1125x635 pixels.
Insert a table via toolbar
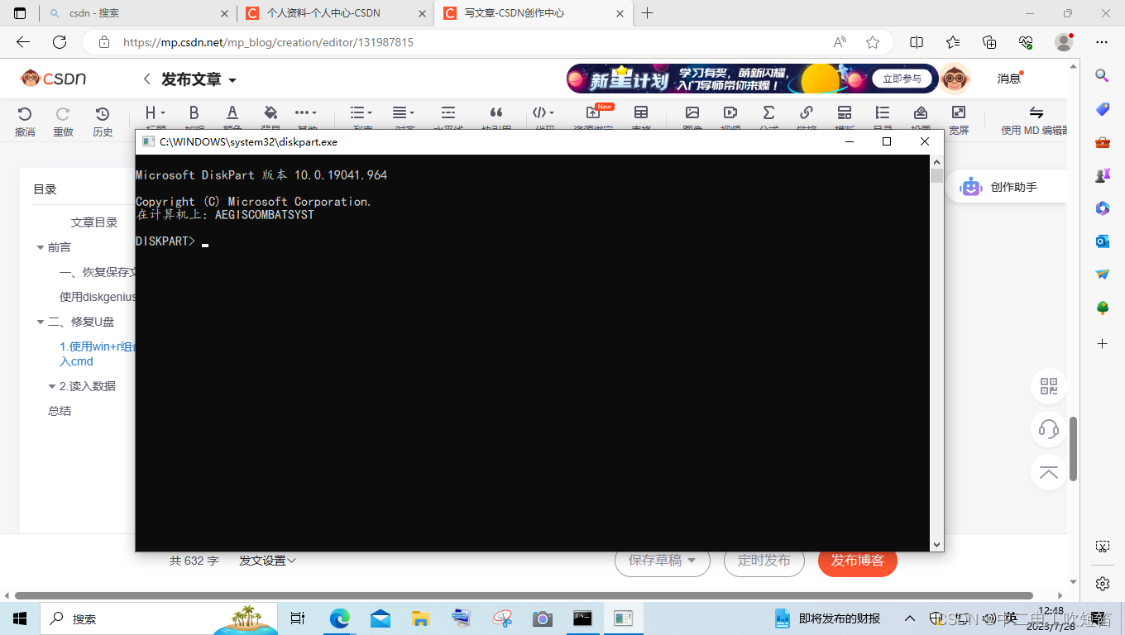click(641, 112)
